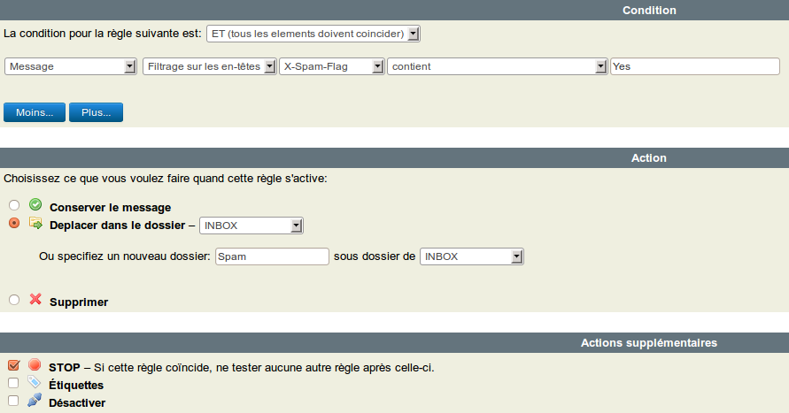Image resolution: width=789 pixels, height=413 pixels.
Task: Click the green checkmark Conserver le message icon
Action: point(35,205)
